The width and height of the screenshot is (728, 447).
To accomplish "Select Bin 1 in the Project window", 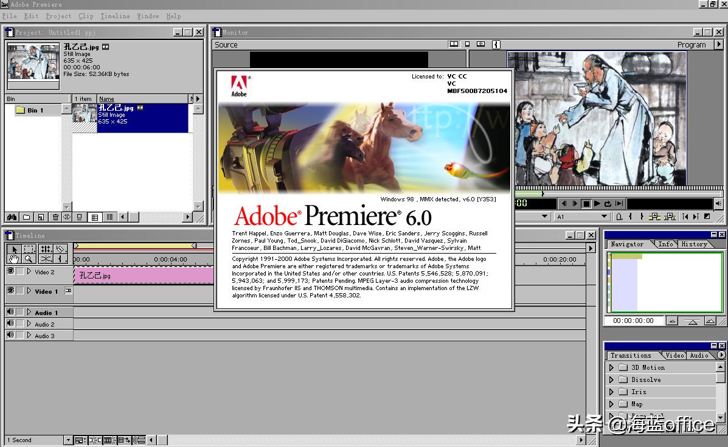I will [x=35, y=110].
